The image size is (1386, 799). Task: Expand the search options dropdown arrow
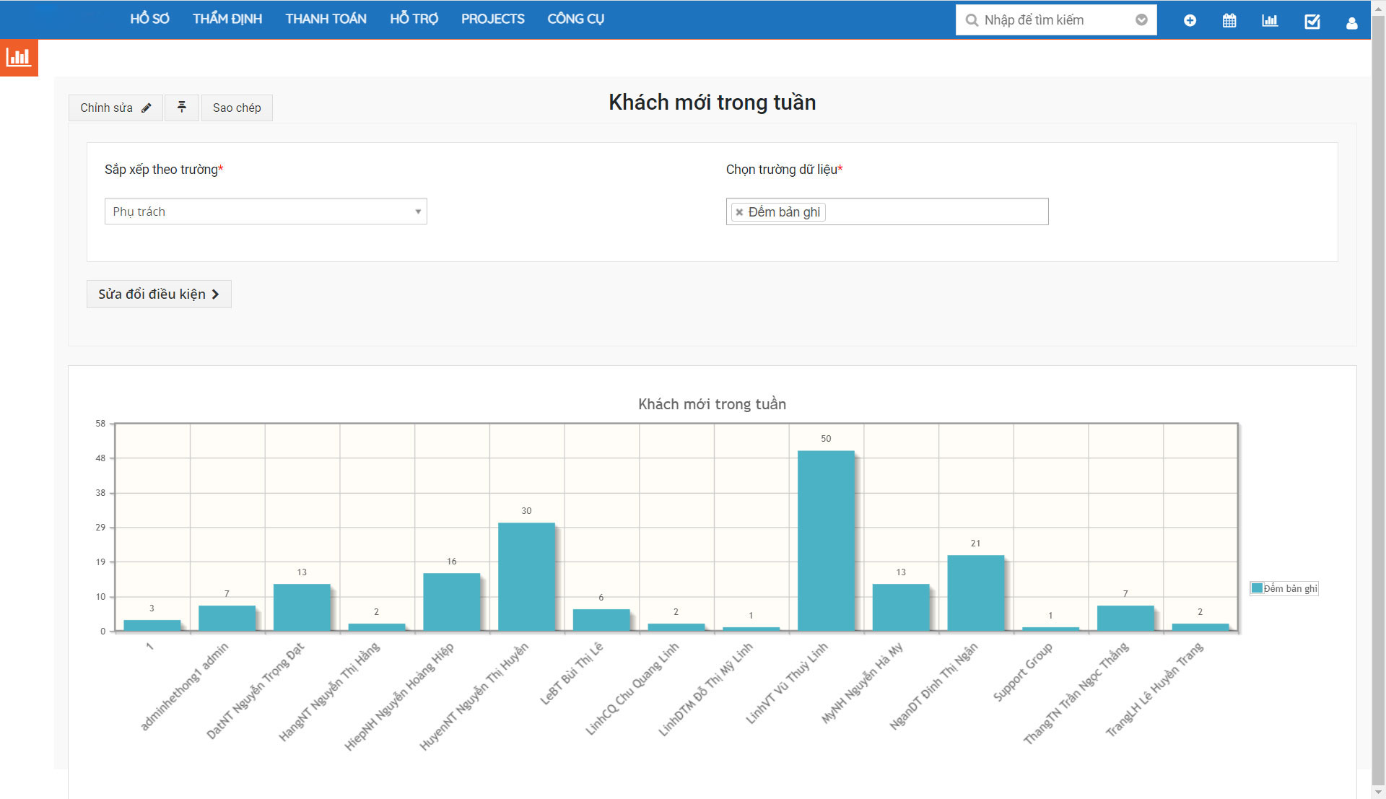click(x=1141, y=20)
